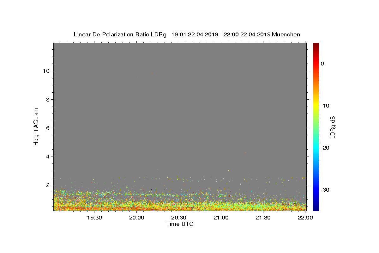Click the height tick label 2

48,185
